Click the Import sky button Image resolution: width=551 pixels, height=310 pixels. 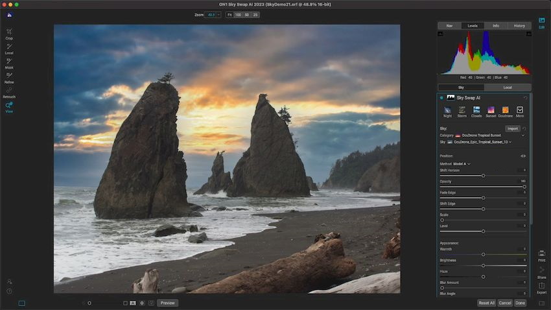pos(512,128)
